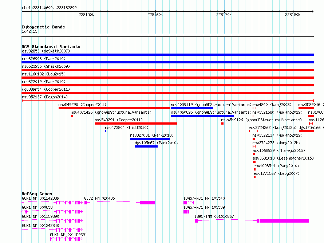Screen dimensions: 324x243
Task: Select the nsv826908 (Park2010) blue bar
Action: point(167,62)
